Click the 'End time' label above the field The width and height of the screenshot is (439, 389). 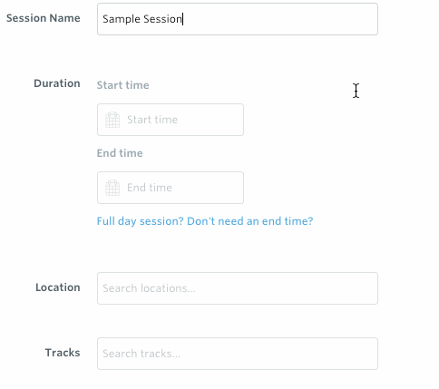click(x=120, y=153)
